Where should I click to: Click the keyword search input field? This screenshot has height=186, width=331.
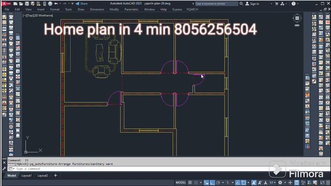pos(216,4)
